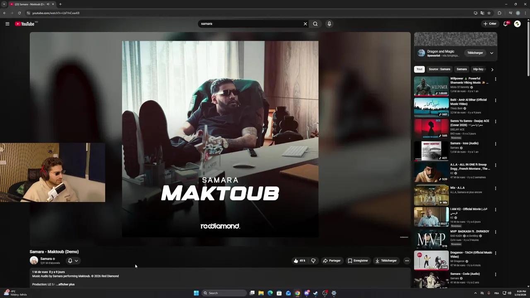Open more actions ellipsis under the video
The width and height of the screenshot is (530, 298).
coord(407,261)
